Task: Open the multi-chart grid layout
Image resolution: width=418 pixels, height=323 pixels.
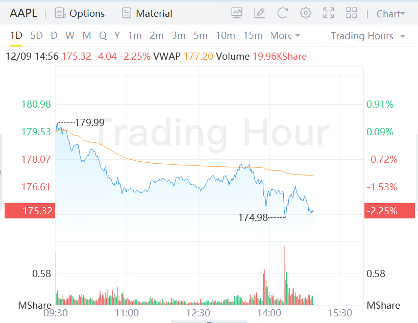Action: (x=352, y=13)
